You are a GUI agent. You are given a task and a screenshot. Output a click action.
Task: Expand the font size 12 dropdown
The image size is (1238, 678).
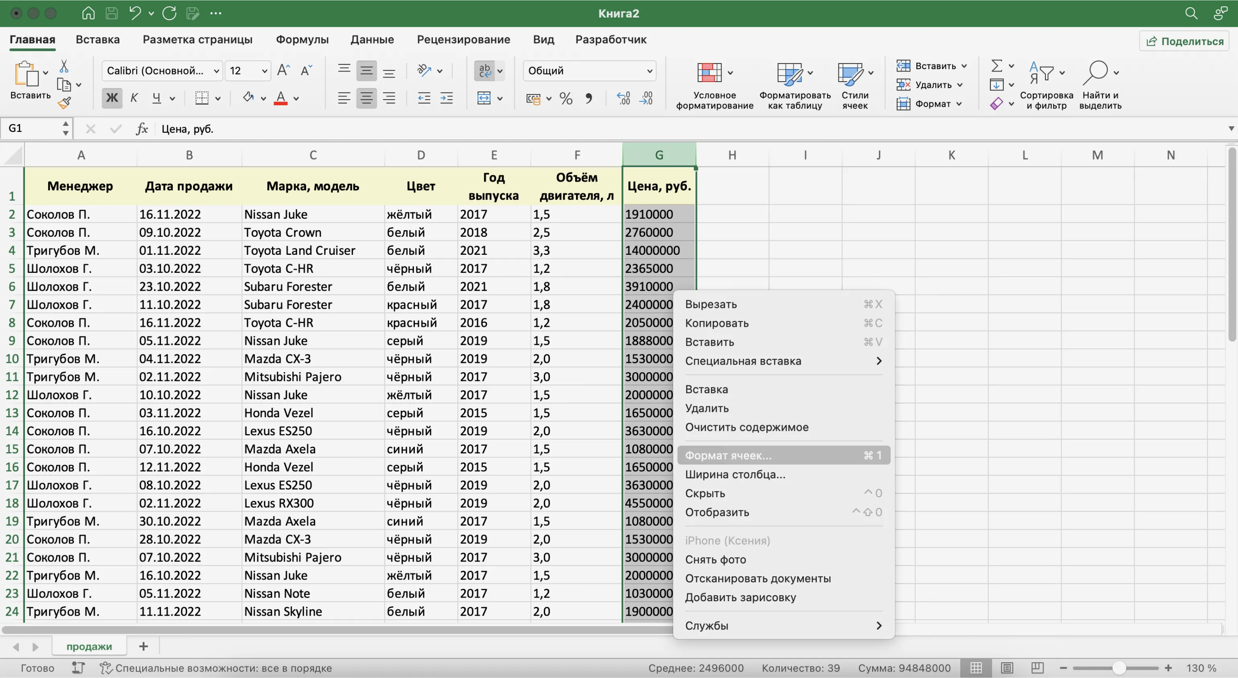pos(264,71)
